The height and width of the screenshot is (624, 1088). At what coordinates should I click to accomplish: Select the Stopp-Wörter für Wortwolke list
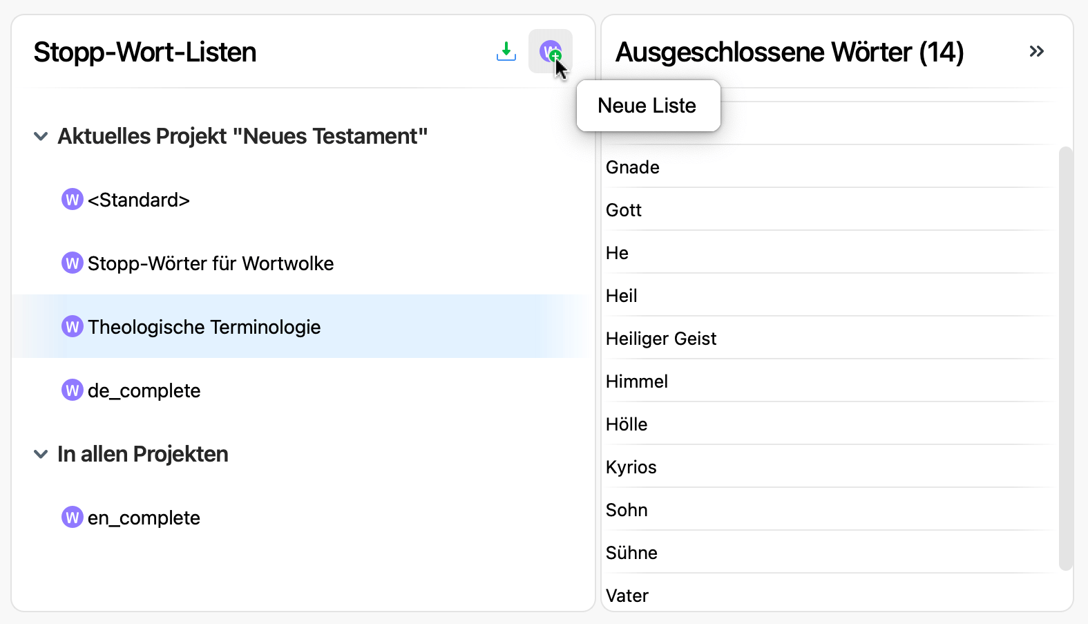pos(303,263)
